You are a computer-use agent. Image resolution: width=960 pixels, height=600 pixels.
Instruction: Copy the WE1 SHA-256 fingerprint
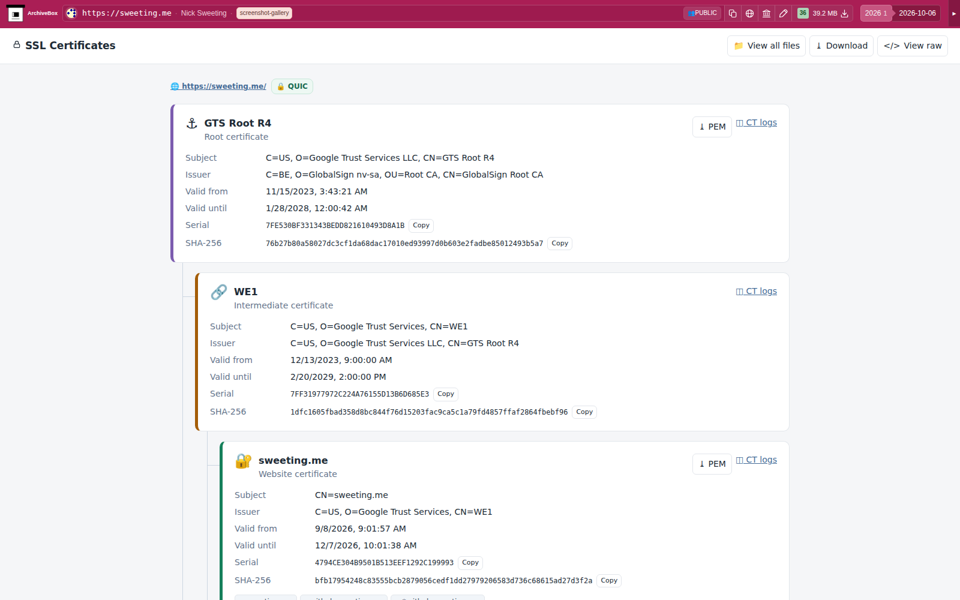[584, 412]
